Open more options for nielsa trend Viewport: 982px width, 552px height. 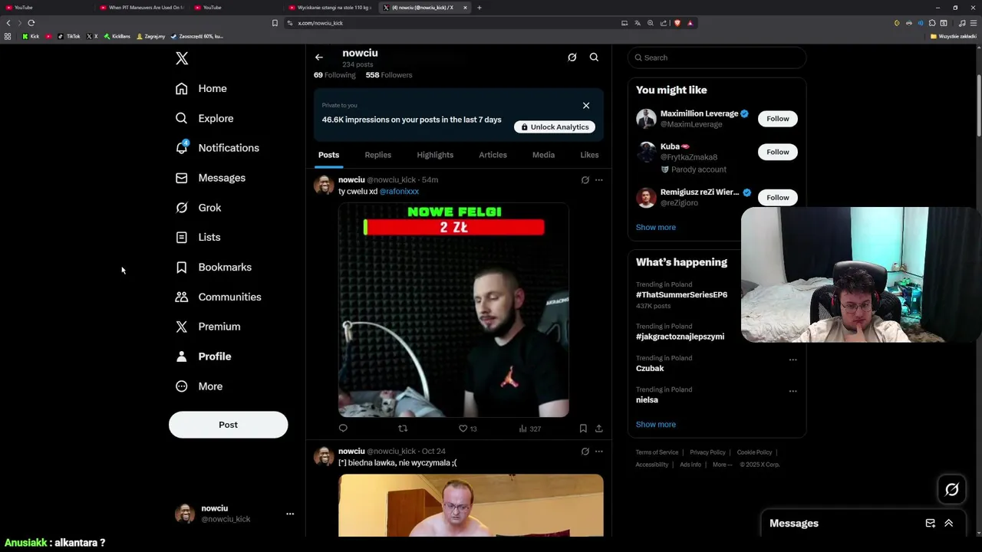793,391
